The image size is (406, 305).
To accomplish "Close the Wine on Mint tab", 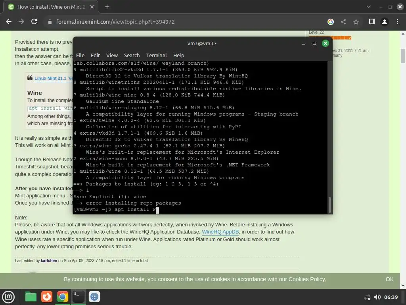I will (x=92, y=7).
